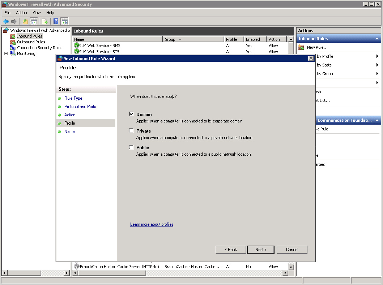Click the tree pane horizontal scroll thumb

click(24, 273)
